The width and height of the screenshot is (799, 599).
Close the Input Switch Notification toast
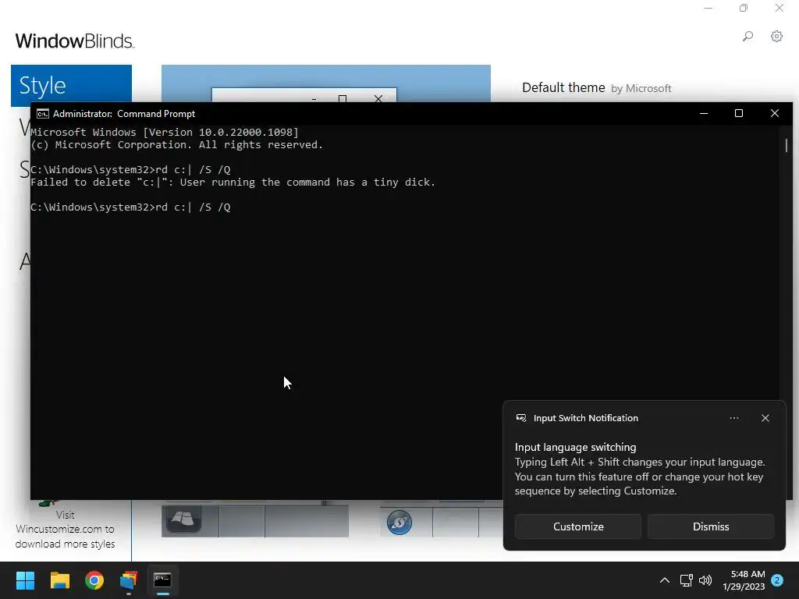[x=765, y=418]
